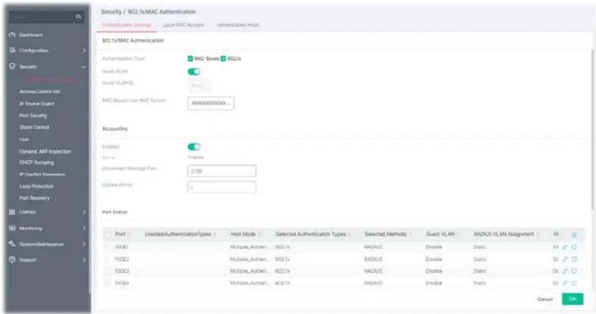Click the sort icon beside the Host Mode column
This screenshot has width=596, height=314.
[x=260, y=234]
